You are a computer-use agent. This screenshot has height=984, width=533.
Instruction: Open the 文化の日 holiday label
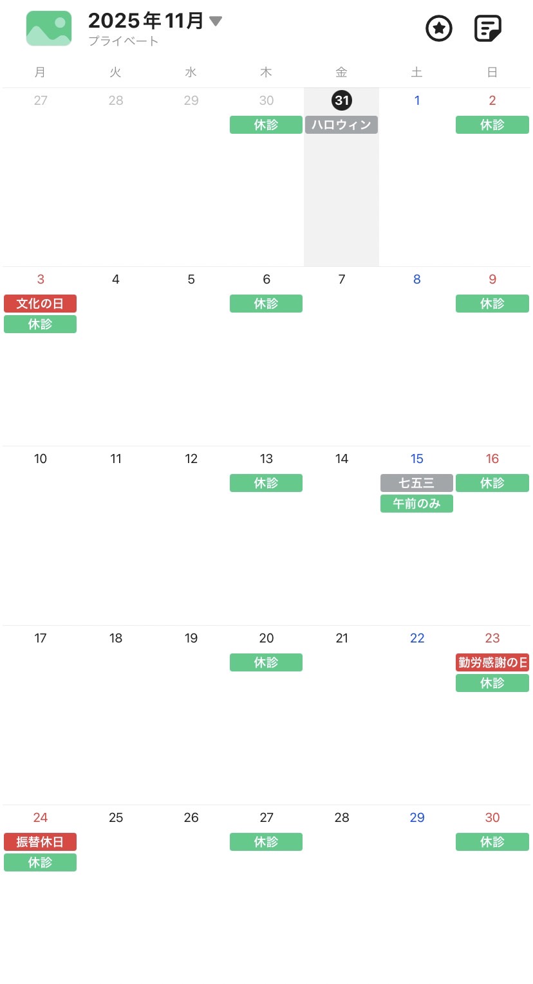(x=40, y=304)
